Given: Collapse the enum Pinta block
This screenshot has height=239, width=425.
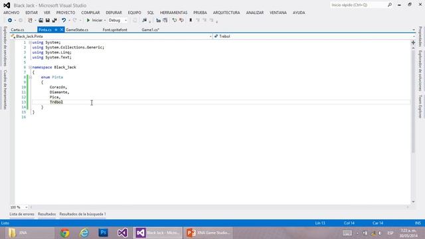Looking at the screenshot, I should (x=30, y=77).
